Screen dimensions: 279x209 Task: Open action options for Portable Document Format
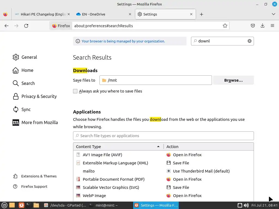(x=209, y=179)
